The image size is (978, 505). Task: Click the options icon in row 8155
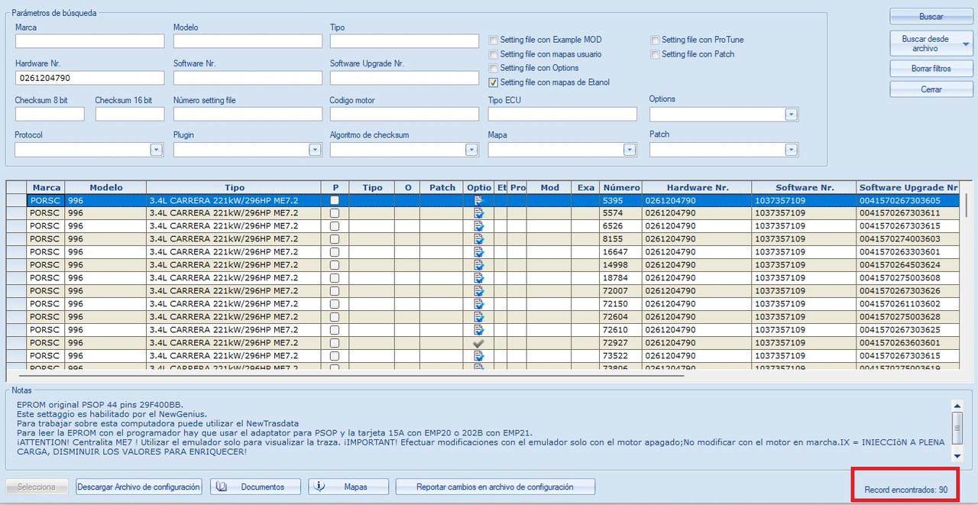click(479, 239)
